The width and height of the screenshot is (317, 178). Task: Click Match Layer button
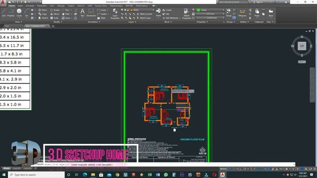[144, 18]
